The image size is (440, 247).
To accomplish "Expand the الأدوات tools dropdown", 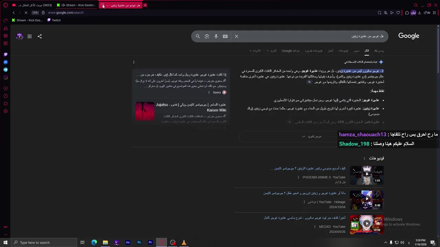I will pyautogui.click(x=255, y=51).
